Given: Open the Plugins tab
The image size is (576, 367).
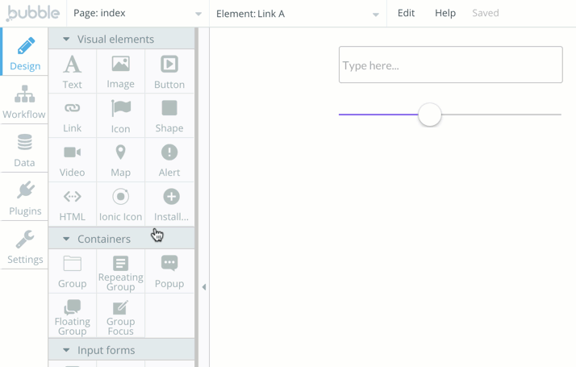Looking at the screenshot, I should tap(25, 198).
